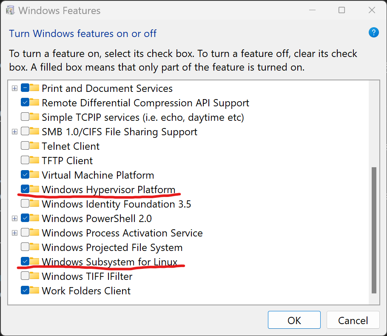The width and height of the screenshot is (387, 336).
Task: Expand the Windows PowerShell 2.0 node
Action: (14, 219)
